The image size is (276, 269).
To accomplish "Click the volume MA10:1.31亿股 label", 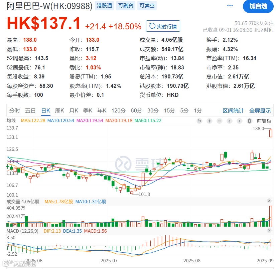I will pyautogui.click(x=91, y=202).
